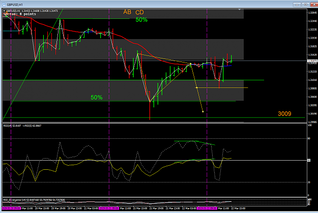Click the Spread: 8 points text

[20, 14]
